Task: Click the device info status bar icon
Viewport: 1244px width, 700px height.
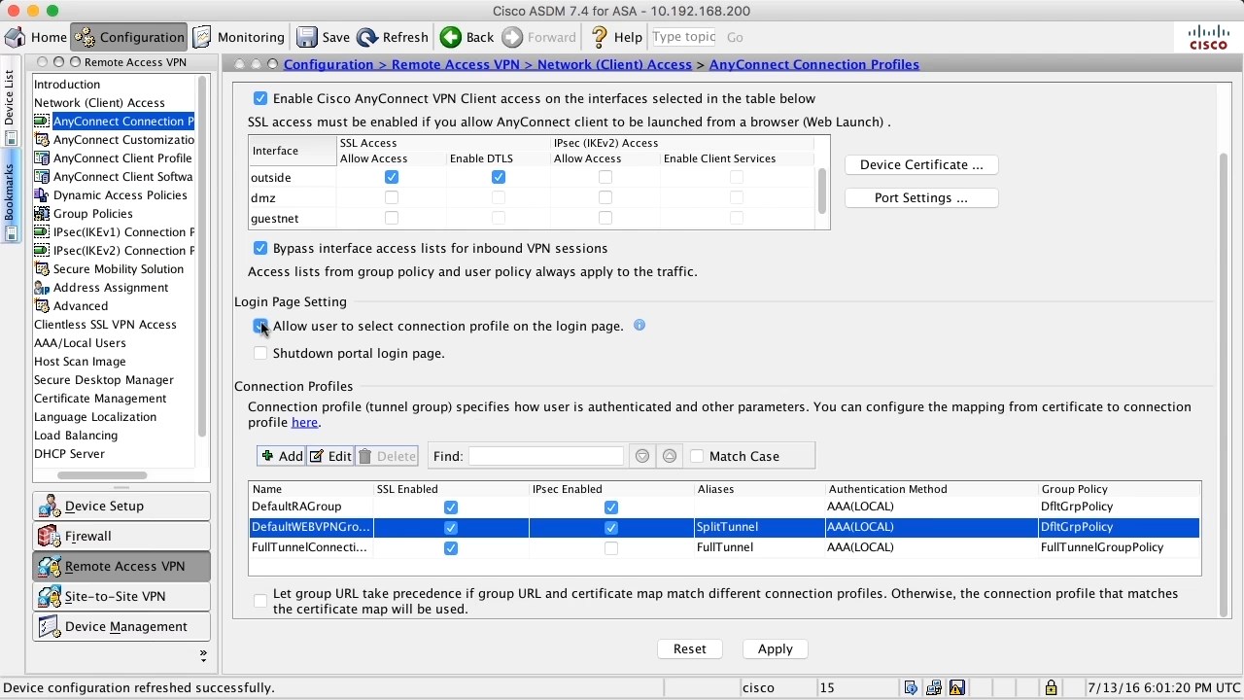Action: click(x=911, y=687)
